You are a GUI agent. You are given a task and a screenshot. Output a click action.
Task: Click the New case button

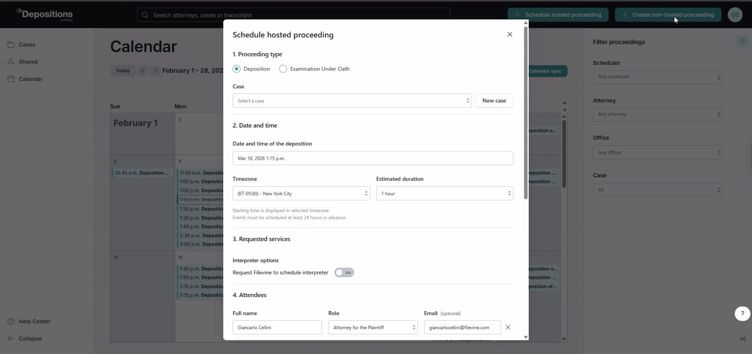point(494,101)
